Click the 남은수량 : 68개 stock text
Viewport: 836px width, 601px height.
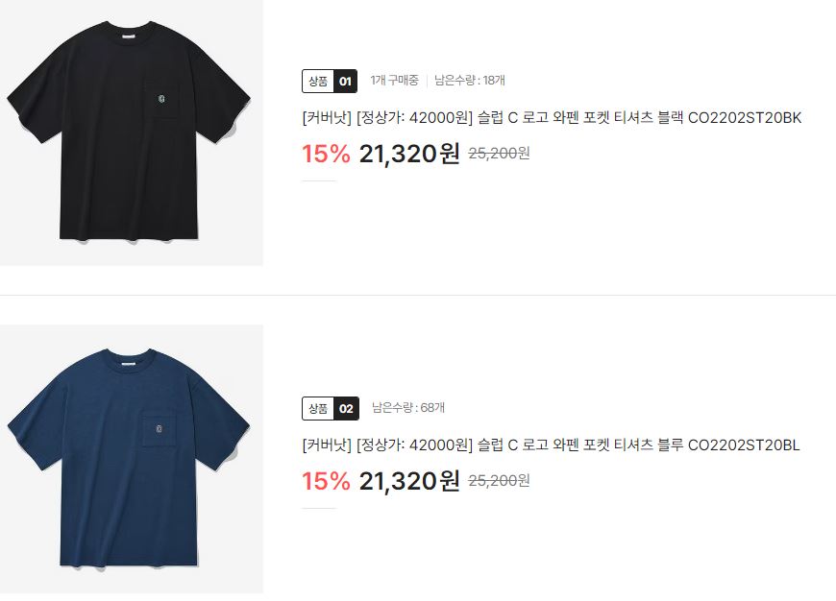[x=408, y=408]
